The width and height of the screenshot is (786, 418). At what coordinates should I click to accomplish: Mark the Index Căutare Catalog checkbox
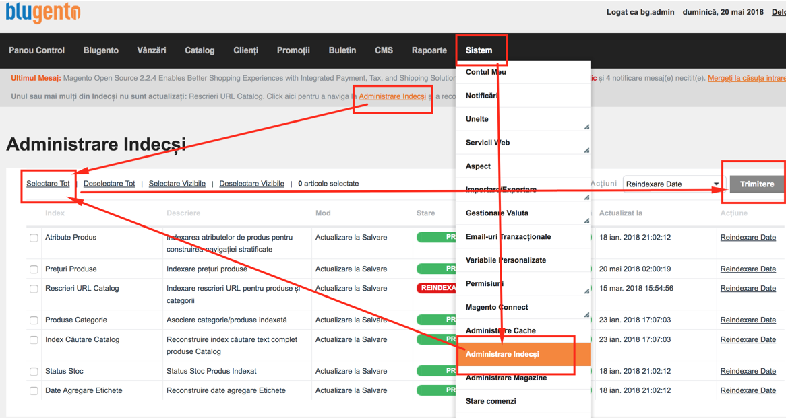[34, 340]
